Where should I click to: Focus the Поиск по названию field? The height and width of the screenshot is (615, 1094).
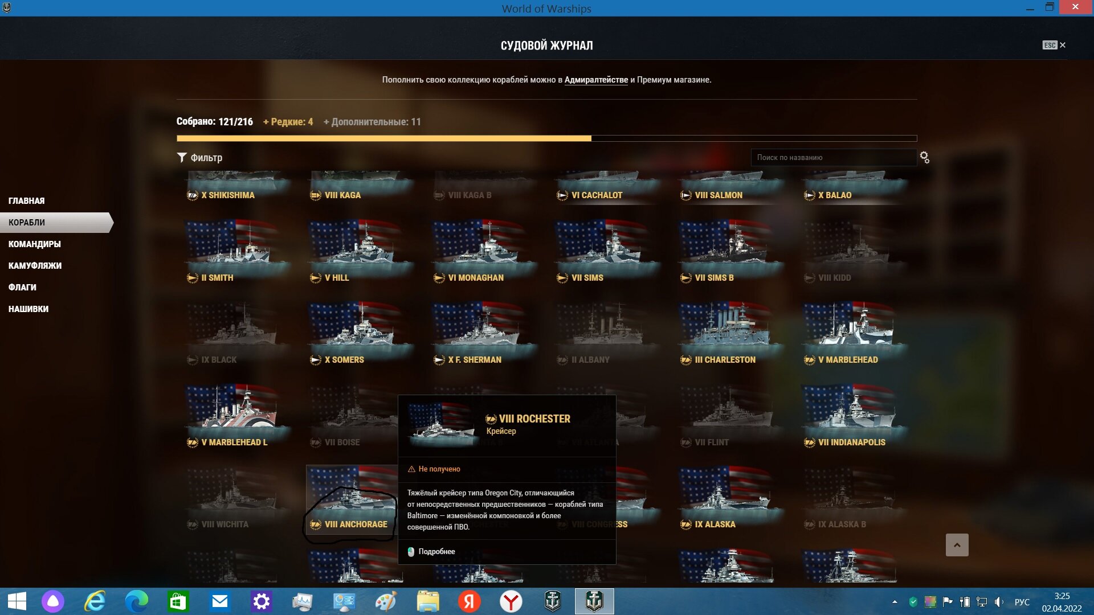click(834, 158)
